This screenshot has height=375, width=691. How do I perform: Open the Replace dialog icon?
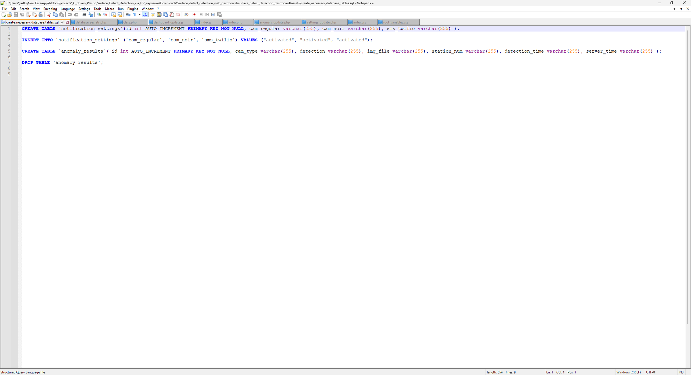(91, 15)
